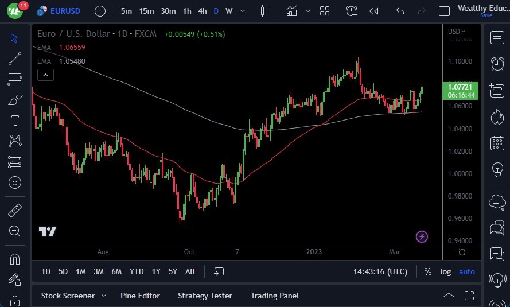The width and height of the screenshot is (510, 307).
Task: Open the text annotation tool
Action: pos(15,121)
